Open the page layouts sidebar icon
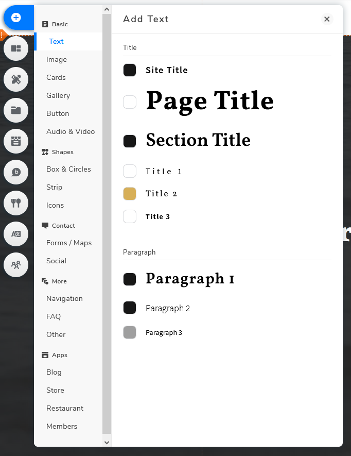The image size is (351, 456). pos(16,48)
